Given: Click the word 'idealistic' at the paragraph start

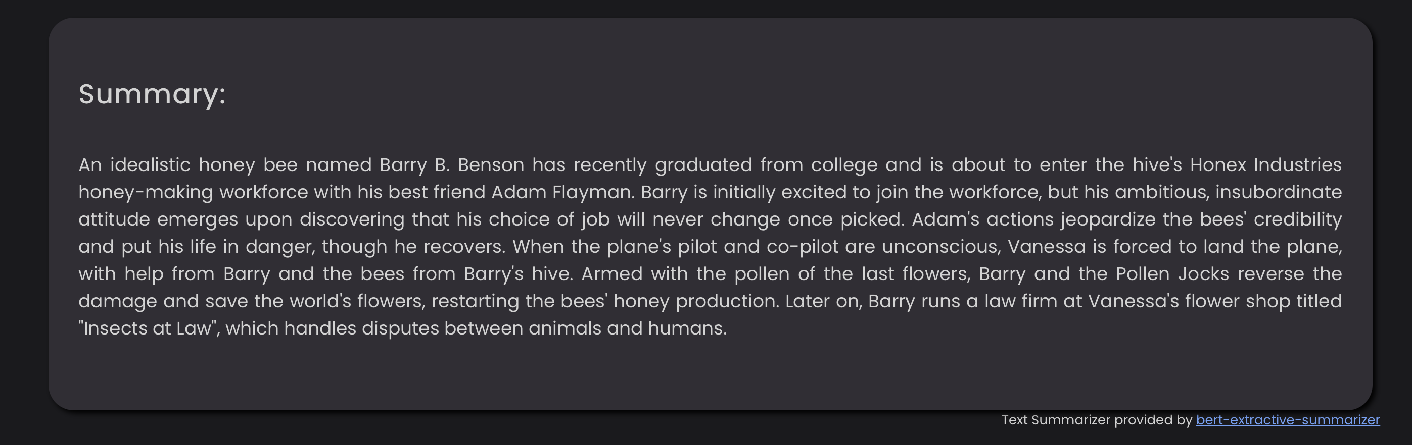Looking at the screenshot, I should pyautogui.click(x=150, y=165).
